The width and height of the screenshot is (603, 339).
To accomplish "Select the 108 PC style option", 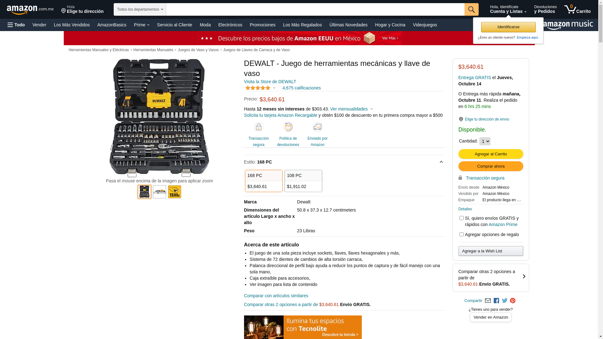I will 303,181.
